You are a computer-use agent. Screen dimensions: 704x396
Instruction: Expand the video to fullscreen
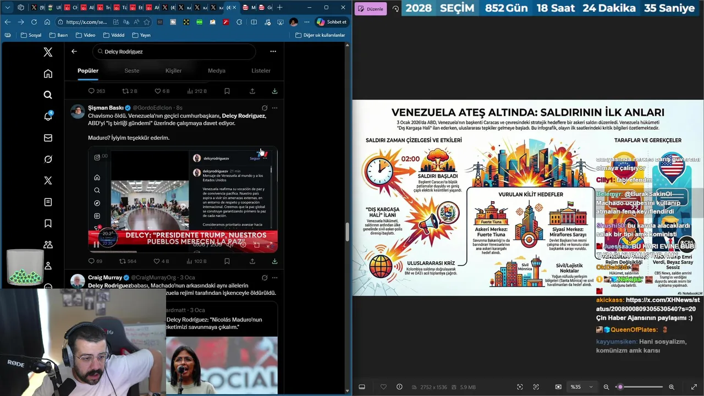pos(269,245)
